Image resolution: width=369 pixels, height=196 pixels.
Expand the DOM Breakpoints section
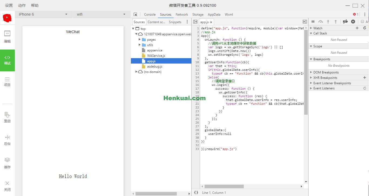[x=311, y=72]
